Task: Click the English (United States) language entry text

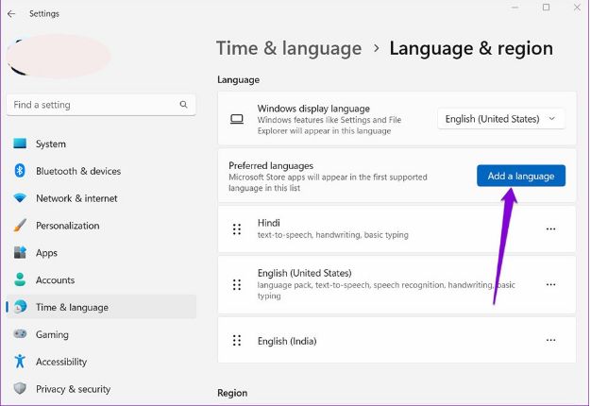Action: 305,273
